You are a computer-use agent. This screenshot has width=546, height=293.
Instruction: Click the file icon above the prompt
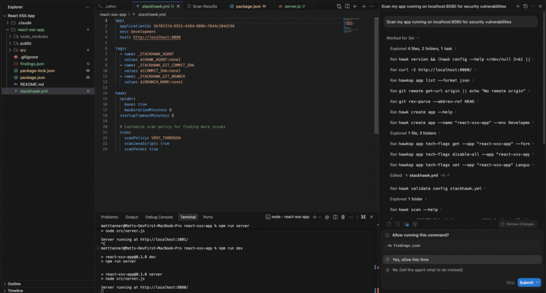coord(389,224)
